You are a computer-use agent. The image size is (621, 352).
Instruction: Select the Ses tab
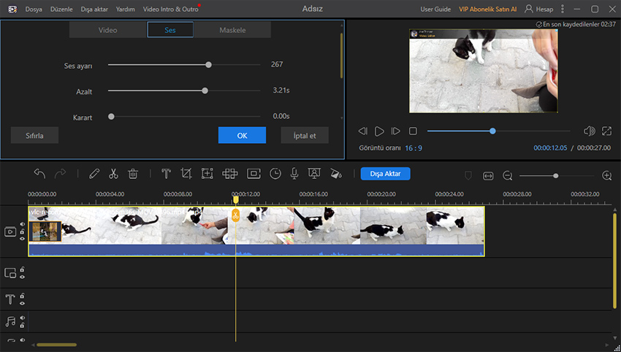[170, 30]
